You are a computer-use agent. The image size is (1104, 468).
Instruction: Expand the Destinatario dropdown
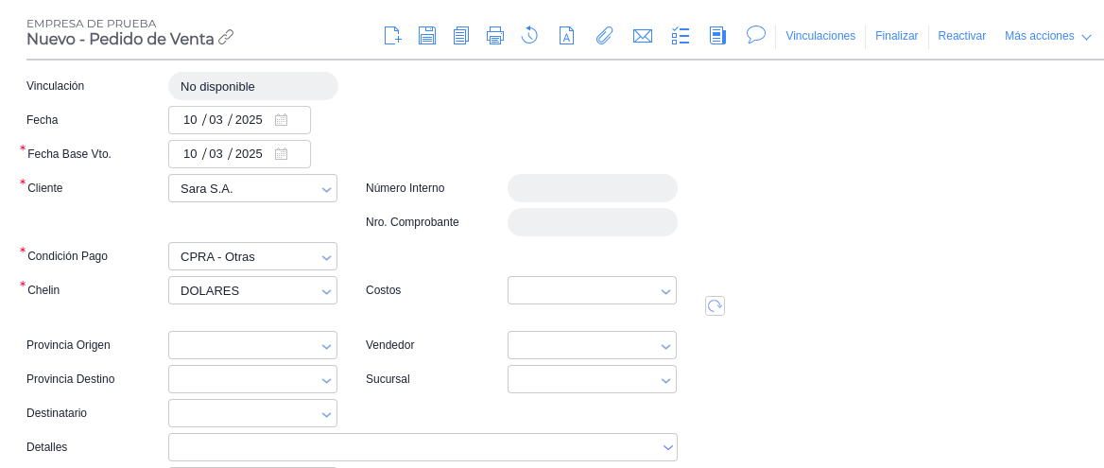[x=252, y=413]
